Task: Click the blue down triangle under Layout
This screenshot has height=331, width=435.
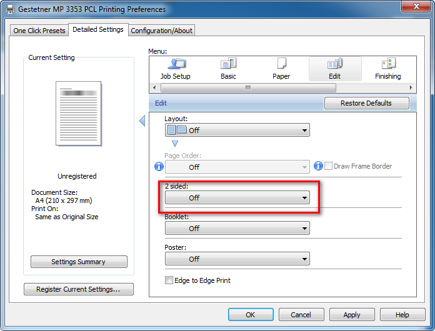Action: [x=175, y=143]
